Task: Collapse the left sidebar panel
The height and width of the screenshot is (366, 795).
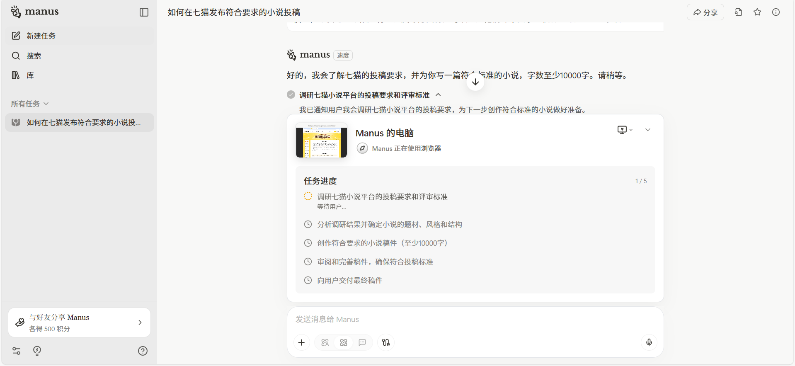Action: click(144, 12)
